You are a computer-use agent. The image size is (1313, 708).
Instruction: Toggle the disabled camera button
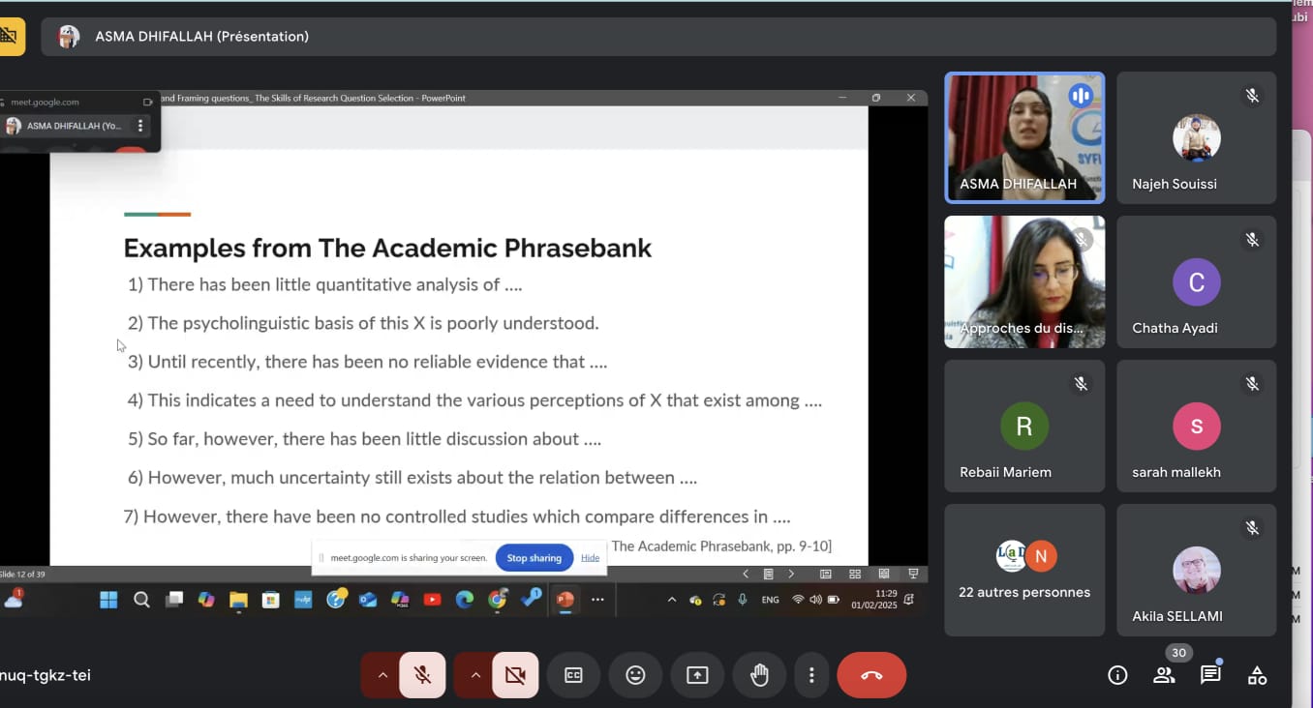515,675
